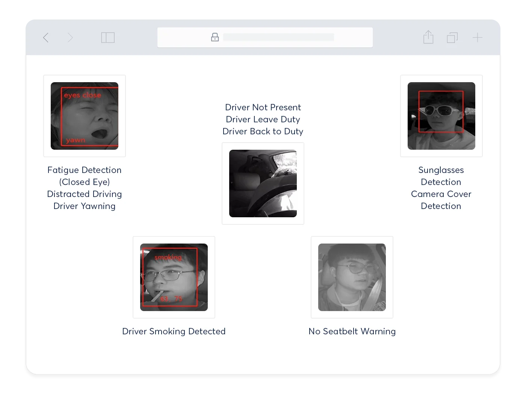Screen dimensions: 526x394
Task: Click the padlock icon in address bar
Action: pos(215,37)
